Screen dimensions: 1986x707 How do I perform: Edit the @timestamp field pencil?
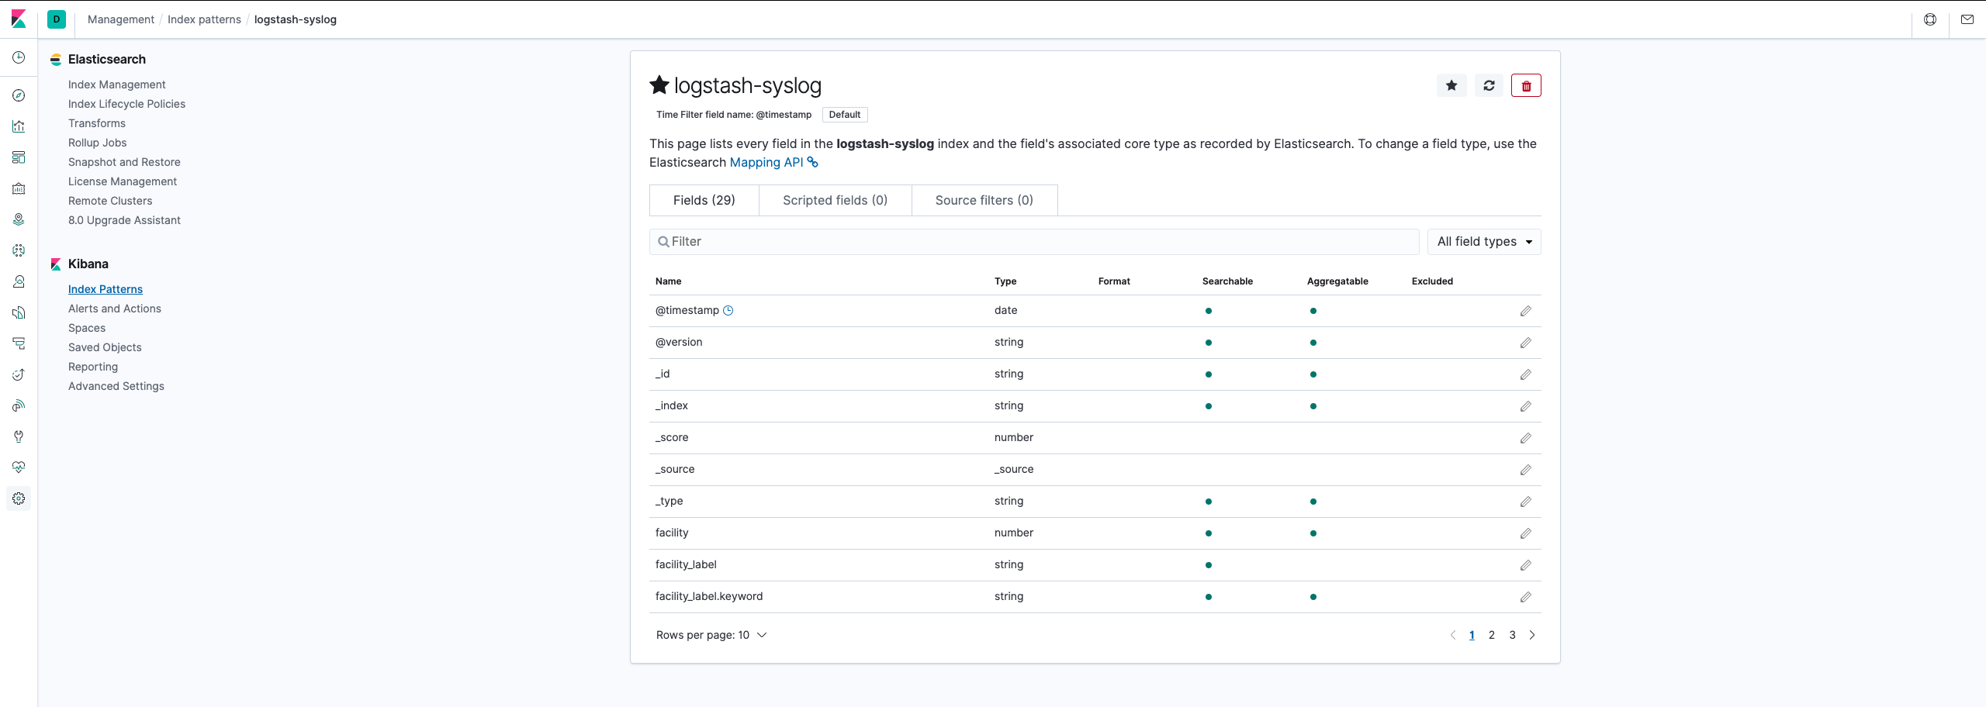pos(1525,311)
